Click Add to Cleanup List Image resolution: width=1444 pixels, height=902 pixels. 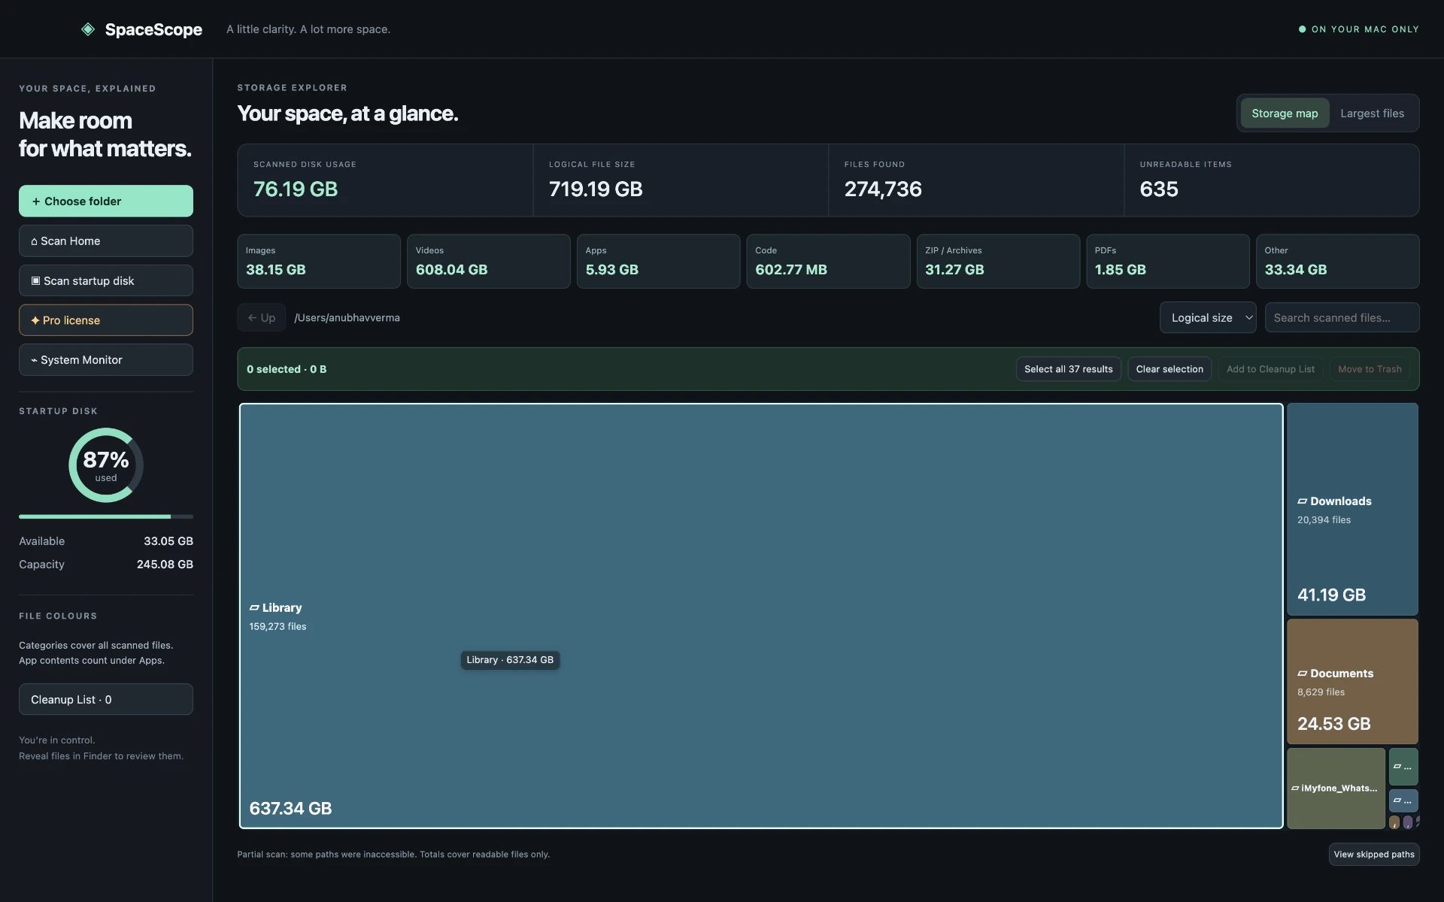click(1270, 369)
